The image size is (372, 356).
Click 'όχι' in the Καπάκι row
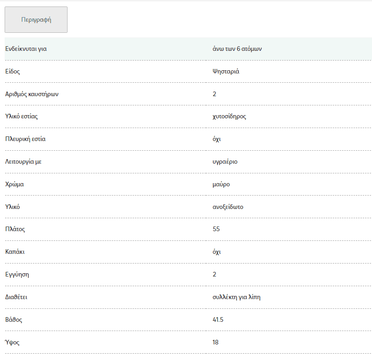pyautogui.click(x=217, y=252)
